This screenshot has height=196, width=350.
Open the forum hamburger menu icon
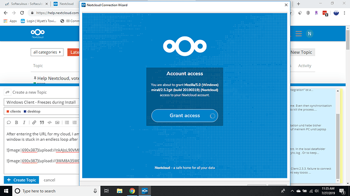(299, 33)
